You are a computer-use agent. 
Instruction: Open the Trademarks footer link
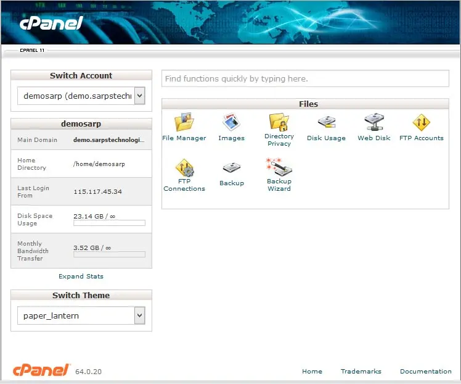click(361, 371)
